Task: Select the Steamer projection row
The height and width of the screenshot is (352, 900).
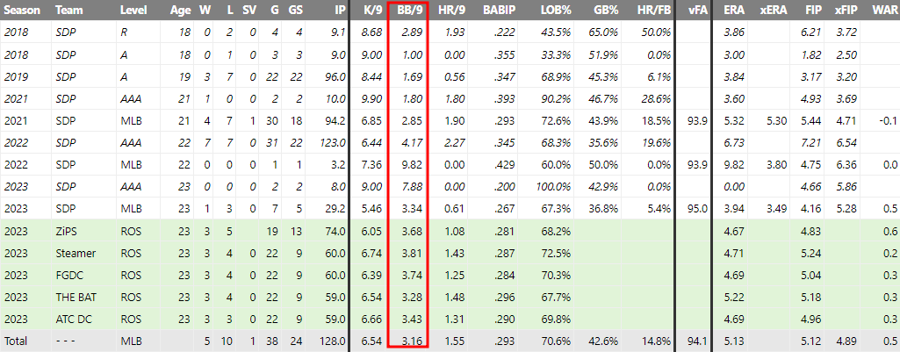Action: (450, 253)
